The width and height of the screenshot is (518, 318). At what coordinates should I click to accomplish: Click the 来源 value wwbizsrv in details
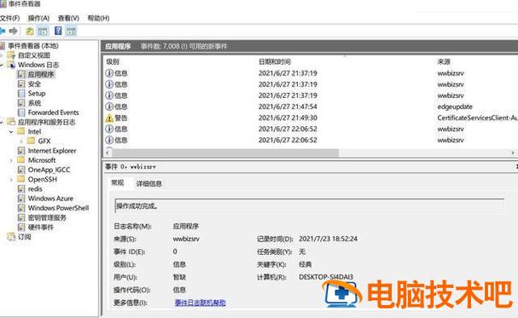coord(186,239)
